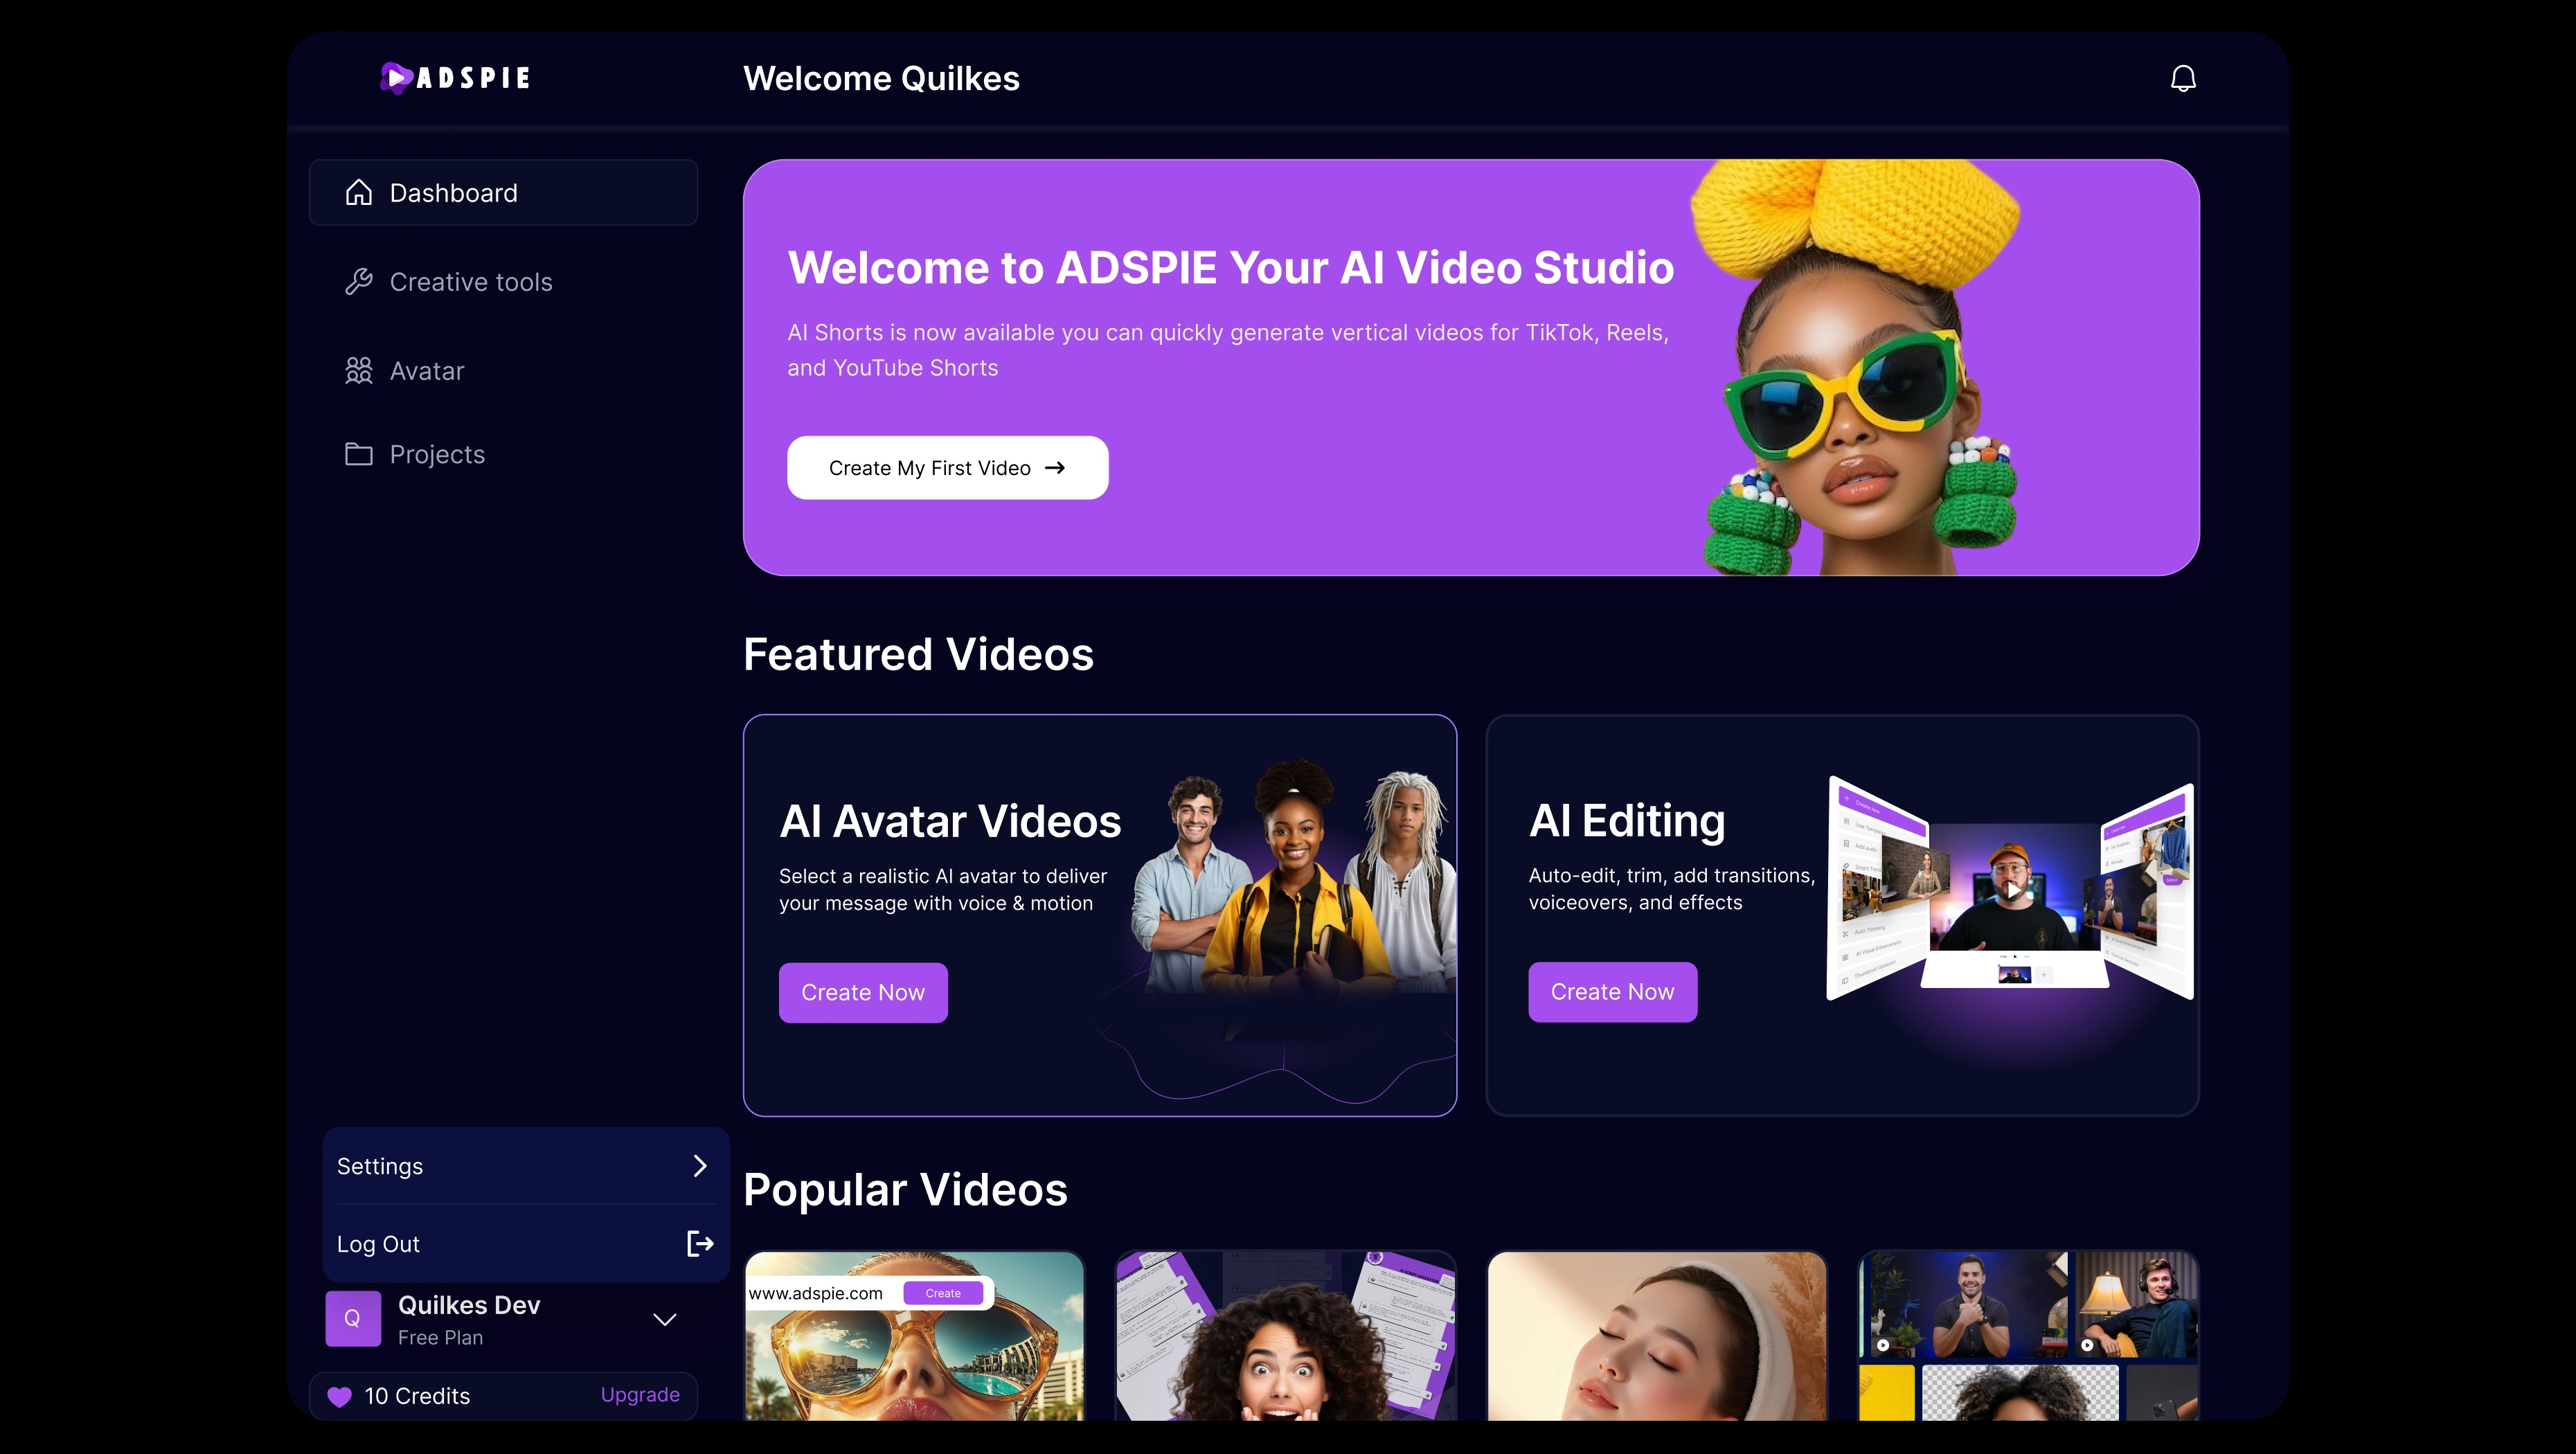Play the AI Editing preview video
The width and height of the screenshot is (2576, 1454).
[2013, 889]
